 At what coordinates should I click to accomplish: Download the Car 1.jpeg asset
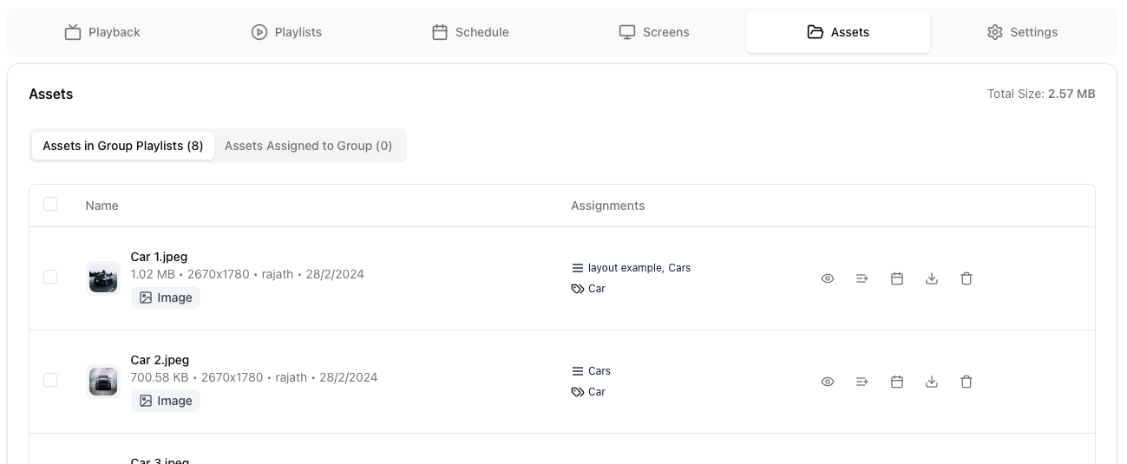pos(932,278)
